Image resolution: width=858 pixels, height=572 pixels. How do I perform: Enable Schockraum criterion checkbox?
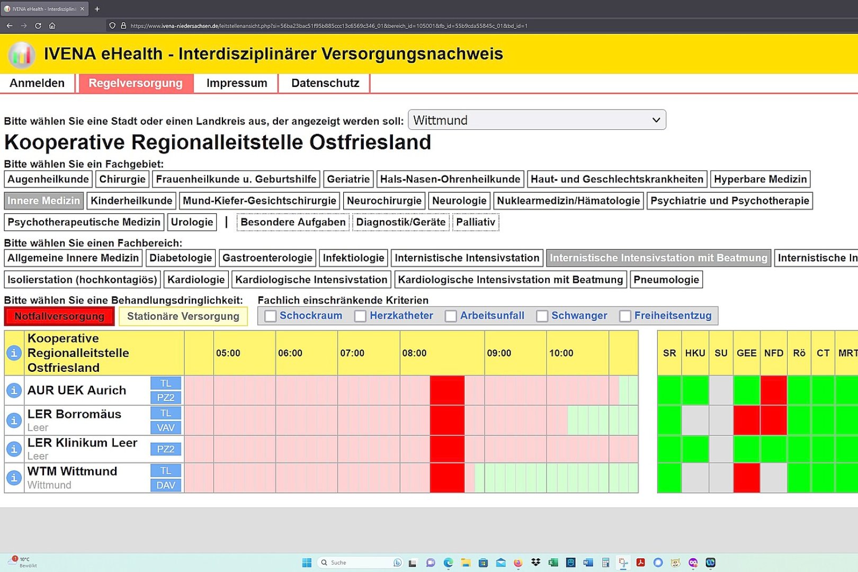click(270, 316)
